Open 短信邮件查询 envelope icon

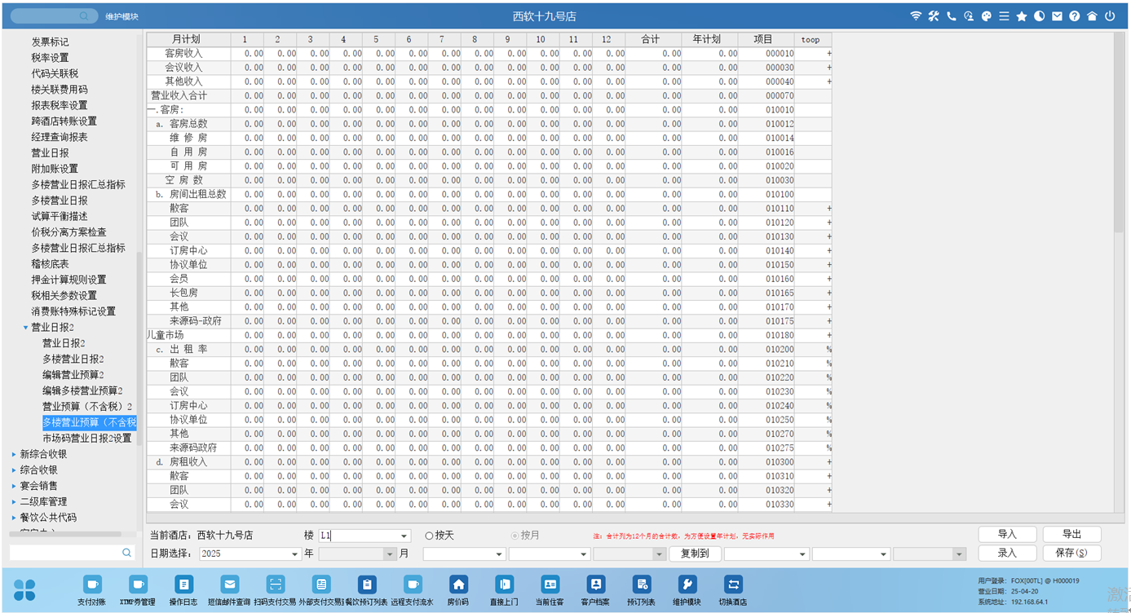point(229,590)
